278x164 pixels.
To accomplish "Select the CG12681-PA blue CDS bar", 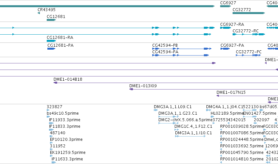I will 51,49.
